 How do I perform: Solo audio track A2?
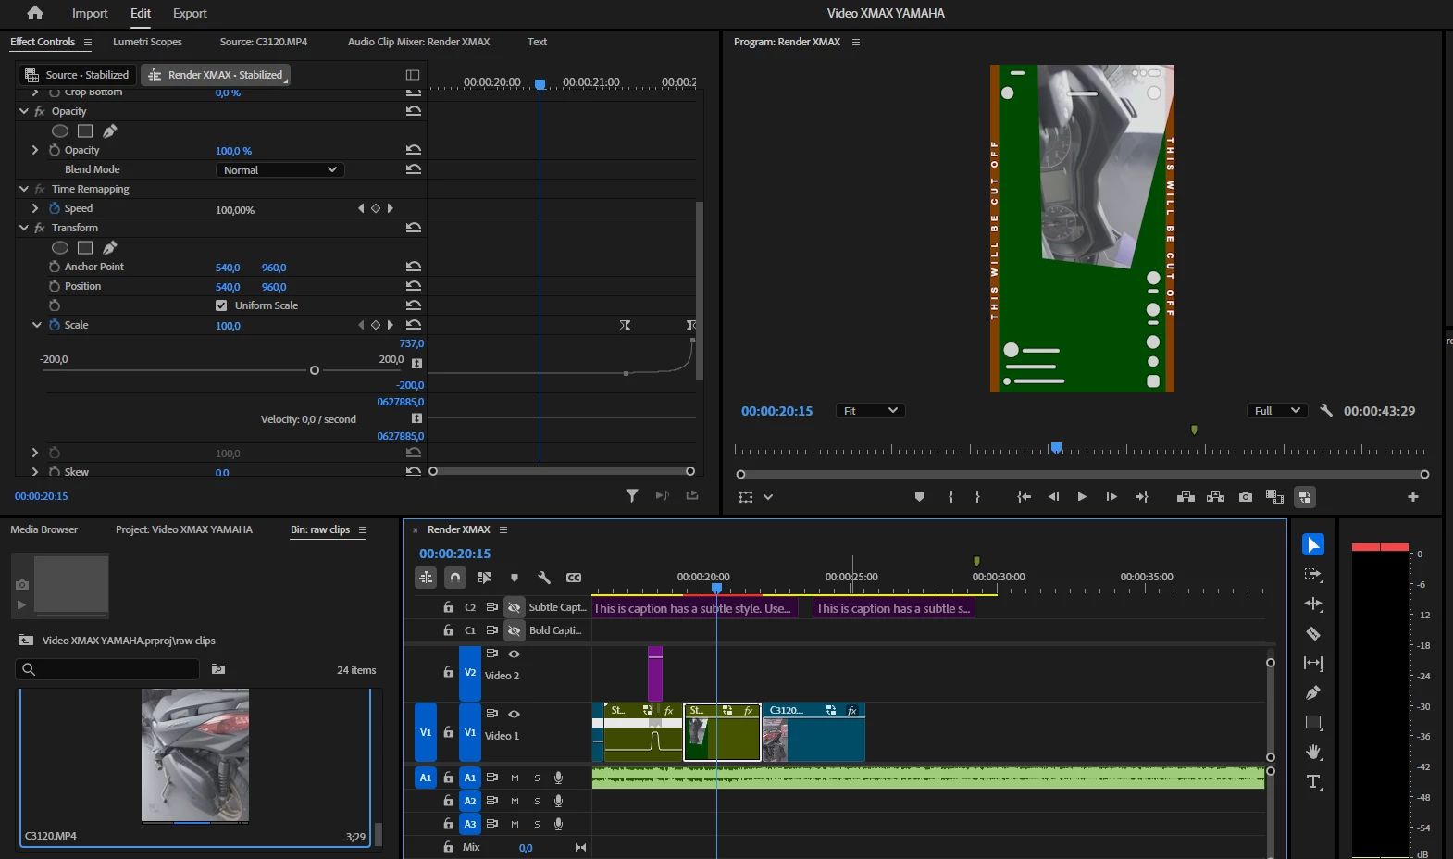click(537, 801)
